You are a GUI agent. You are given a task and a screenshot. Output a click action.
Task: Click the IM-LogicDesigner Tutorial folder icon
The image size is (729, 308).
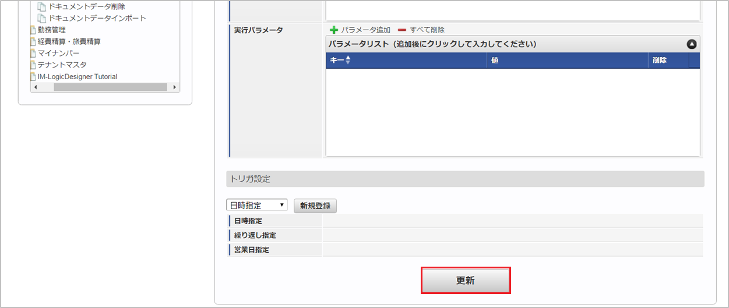click(x=33, y=76)
